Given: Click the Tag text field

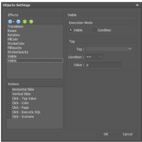Looking at the screenshot, I should (109, 49).
